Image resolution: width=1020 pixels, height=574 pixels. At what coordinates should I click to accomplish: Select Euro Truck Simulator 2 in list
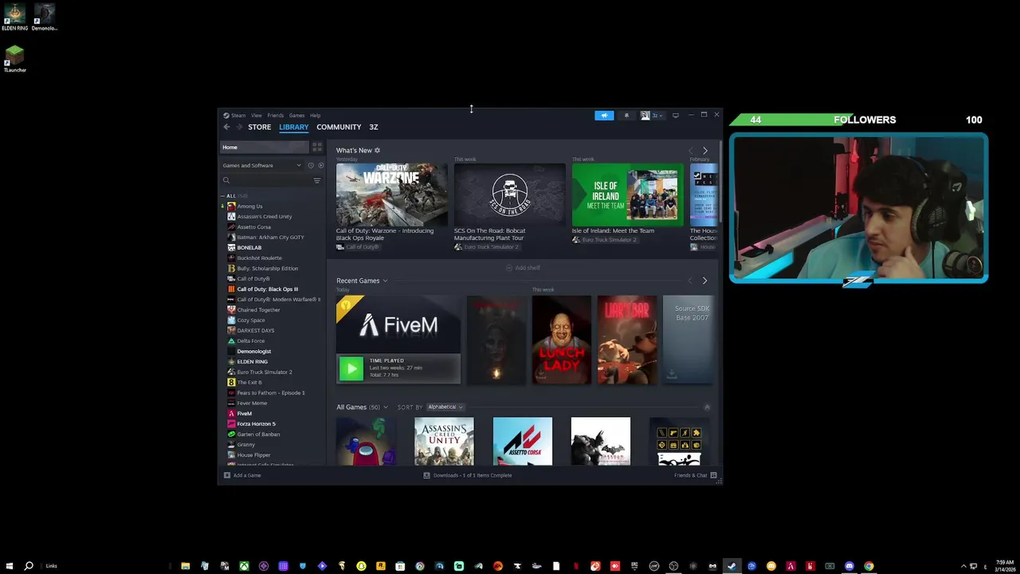pos(264,372)
